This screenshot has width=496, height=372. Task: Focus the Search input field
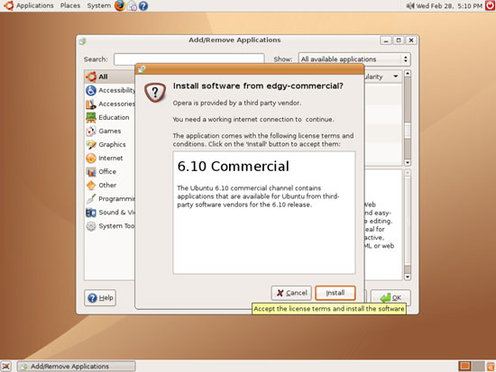click(x=188, y=59)
